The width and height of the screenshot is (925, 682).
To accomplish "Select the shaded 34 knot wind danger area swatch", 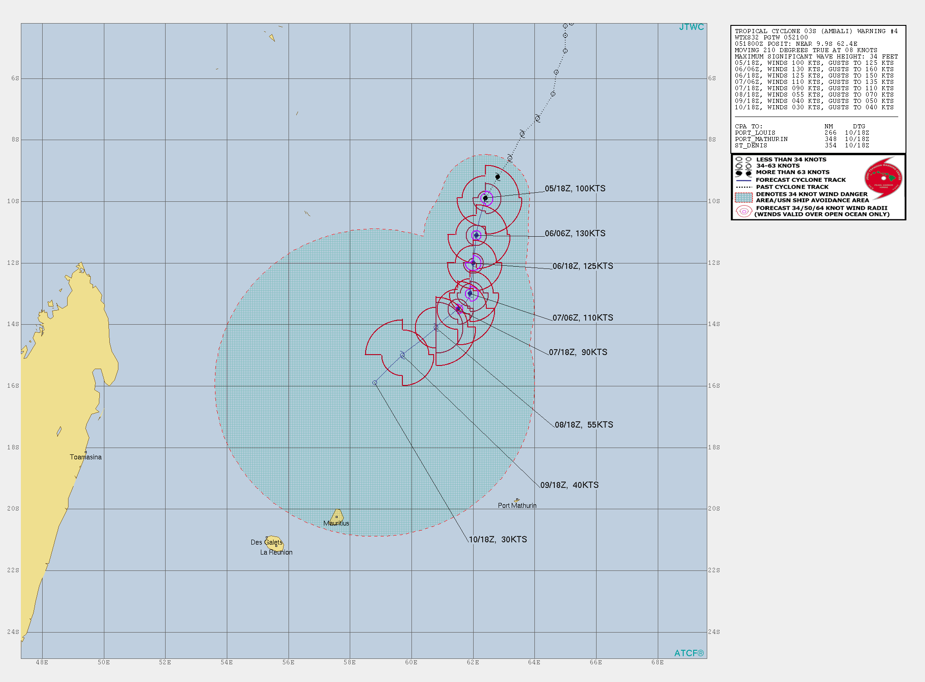I will click(x=744, y=197).
